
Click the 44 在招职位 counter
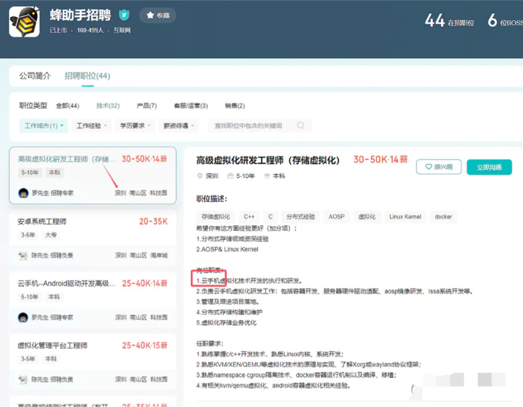pos(449,21)
